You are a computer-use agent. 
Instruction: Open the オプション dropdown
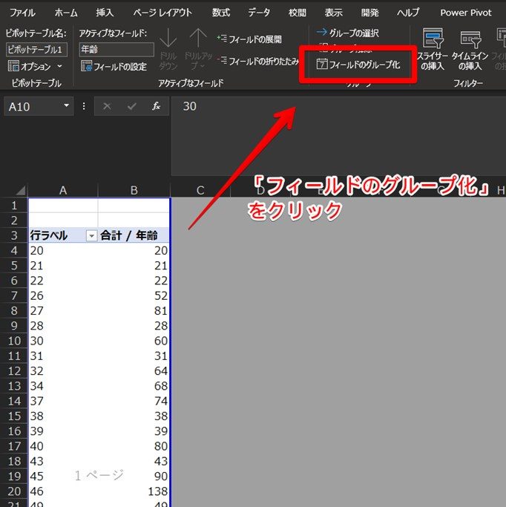[36, 67]
